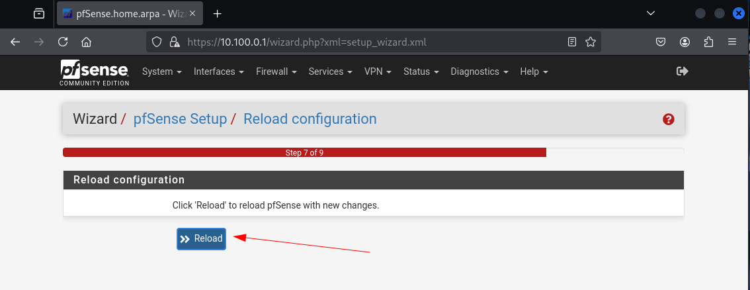Click the Reload configuration panel heading
The height and width of the screenshot is (290, 750).
(x=373, y=180)
